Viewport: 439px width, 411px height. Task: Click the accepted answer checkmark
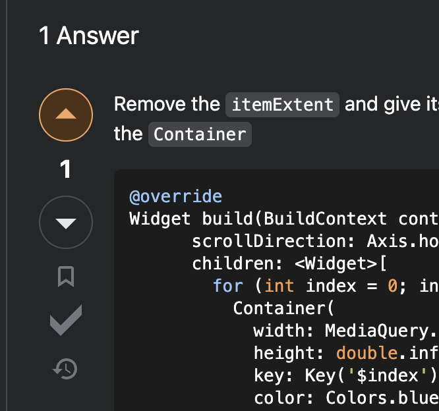point(66,321)
